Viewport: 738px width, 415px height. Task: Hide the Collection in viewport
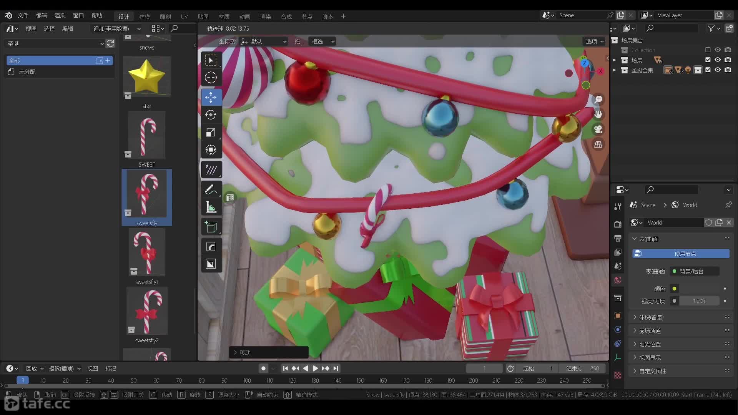click(718, 50)
